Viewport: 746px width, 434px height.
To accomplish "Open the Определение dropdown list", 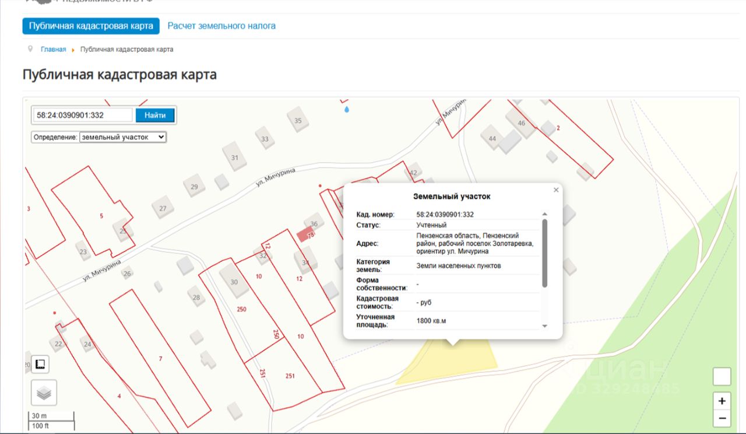I will pos(123,137).
